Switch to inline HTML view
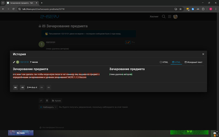 [x=164, y=62]
